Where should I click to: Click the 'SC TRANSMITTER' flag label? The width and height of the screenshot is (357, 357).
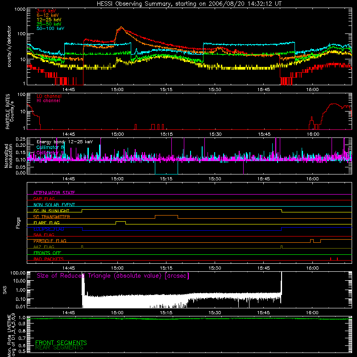click(x=52, y=217)
